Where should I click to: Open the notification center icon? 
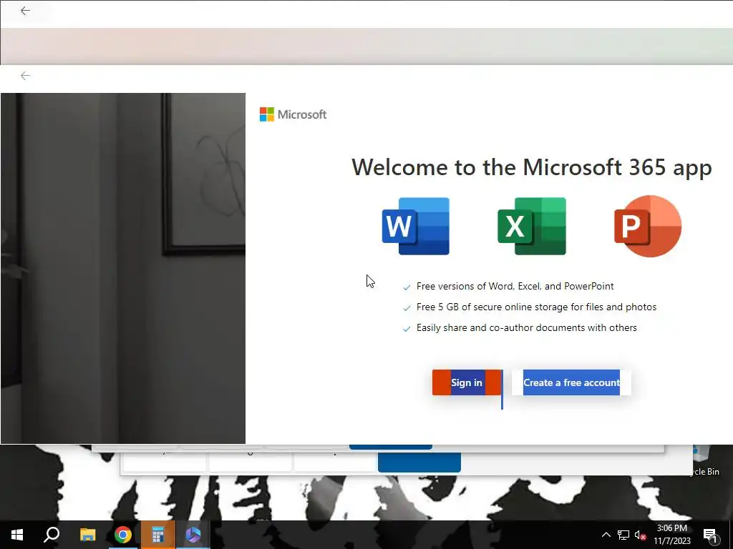pos(710,535)
